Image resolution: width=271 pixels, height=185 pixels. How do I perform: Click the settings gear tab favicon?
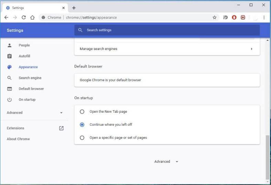click(x=8, y=8)
